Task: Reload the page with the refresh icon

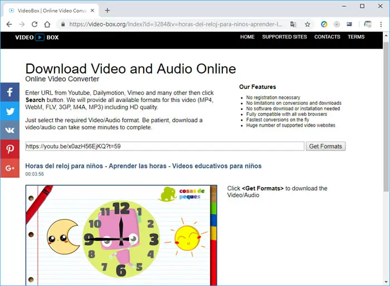Action: pos(35,25)
